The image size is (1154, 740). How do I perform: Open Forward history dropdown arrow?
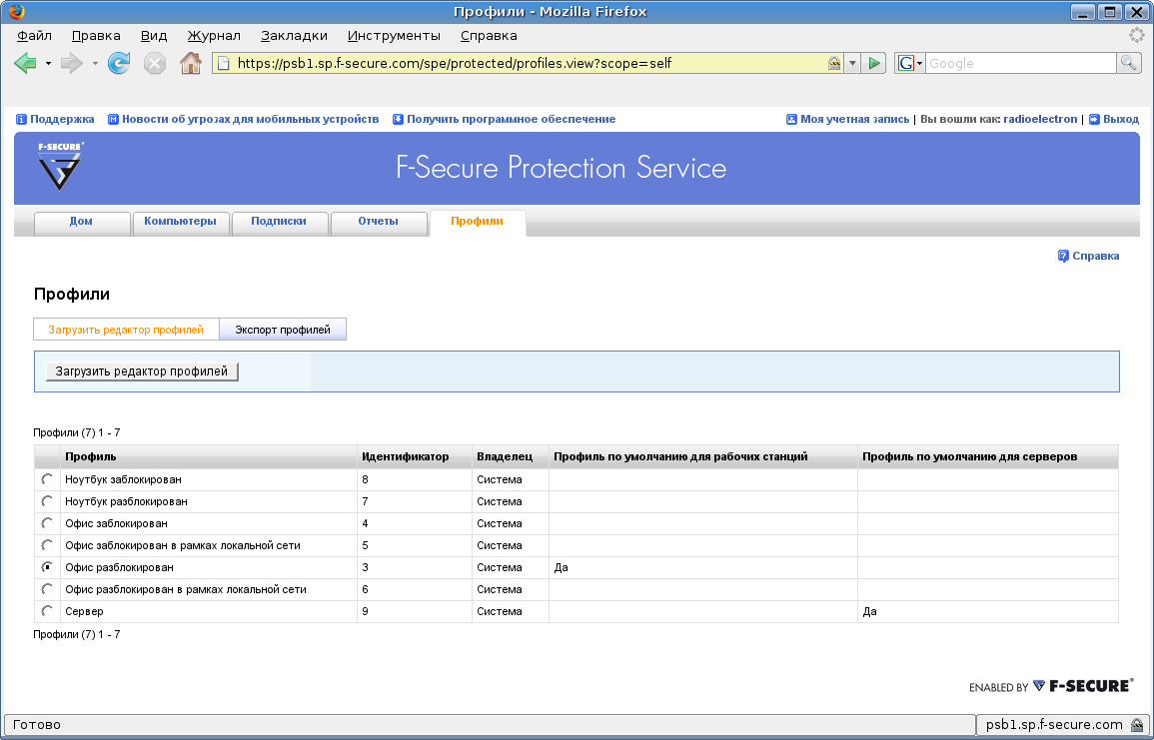[95, 63]
